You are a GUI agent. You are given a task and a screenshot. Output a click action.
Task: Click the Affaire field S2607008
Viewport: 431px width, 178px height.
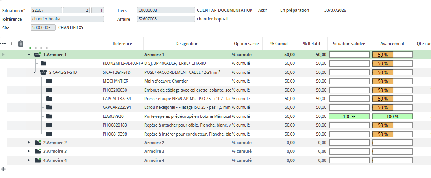[166, 19]
